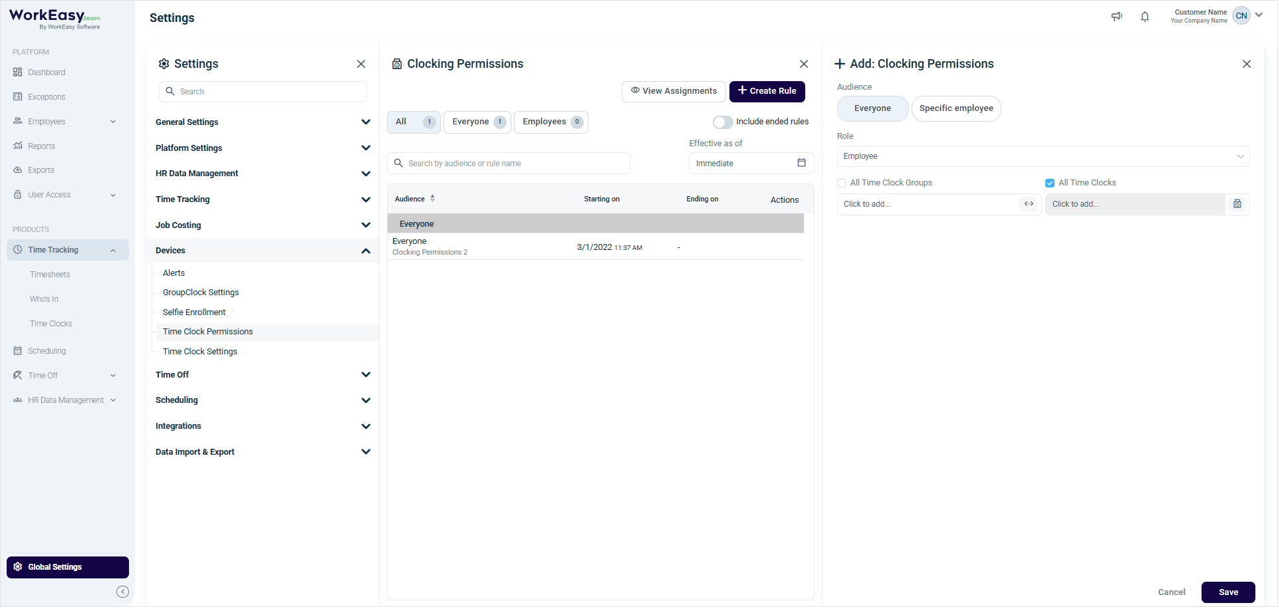Click the announcements megaphone icon
The image size is (1278, 607).
click(x=1116, y=17)
